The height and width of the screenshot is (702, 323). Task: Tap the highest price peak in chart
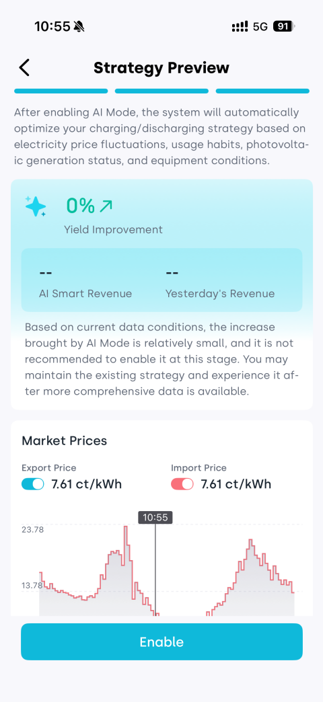click(126, 527)
